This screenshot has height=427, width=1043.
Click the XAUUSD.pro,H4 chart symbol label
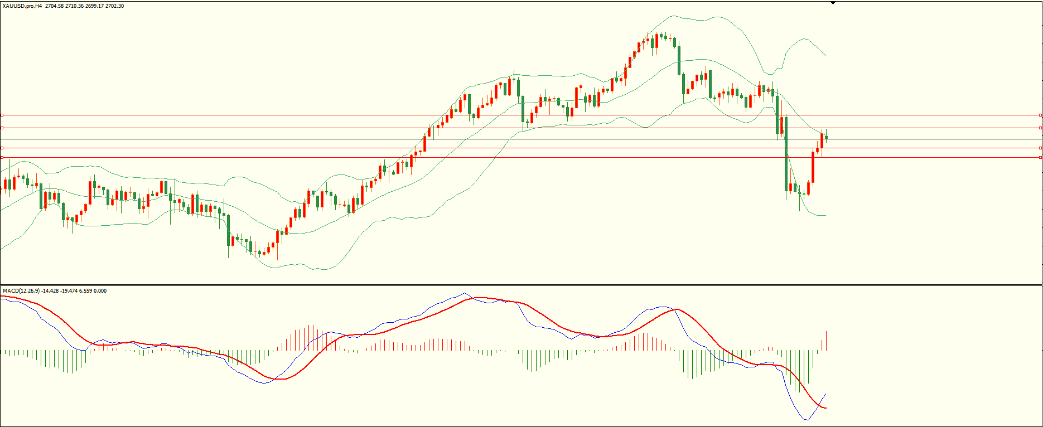22,6
